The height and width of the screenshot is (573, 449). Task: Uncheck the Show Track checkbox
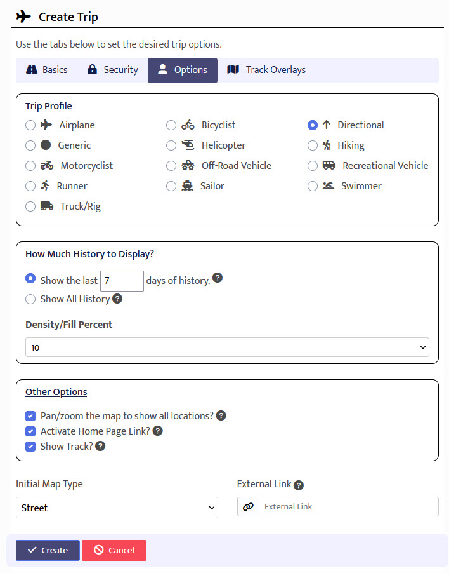(x=30, y=447)
